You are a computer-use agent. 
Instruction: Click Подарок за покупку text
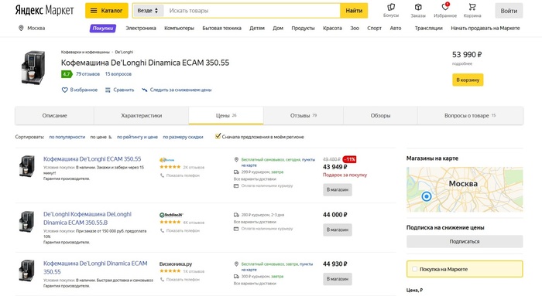(345, 175)
